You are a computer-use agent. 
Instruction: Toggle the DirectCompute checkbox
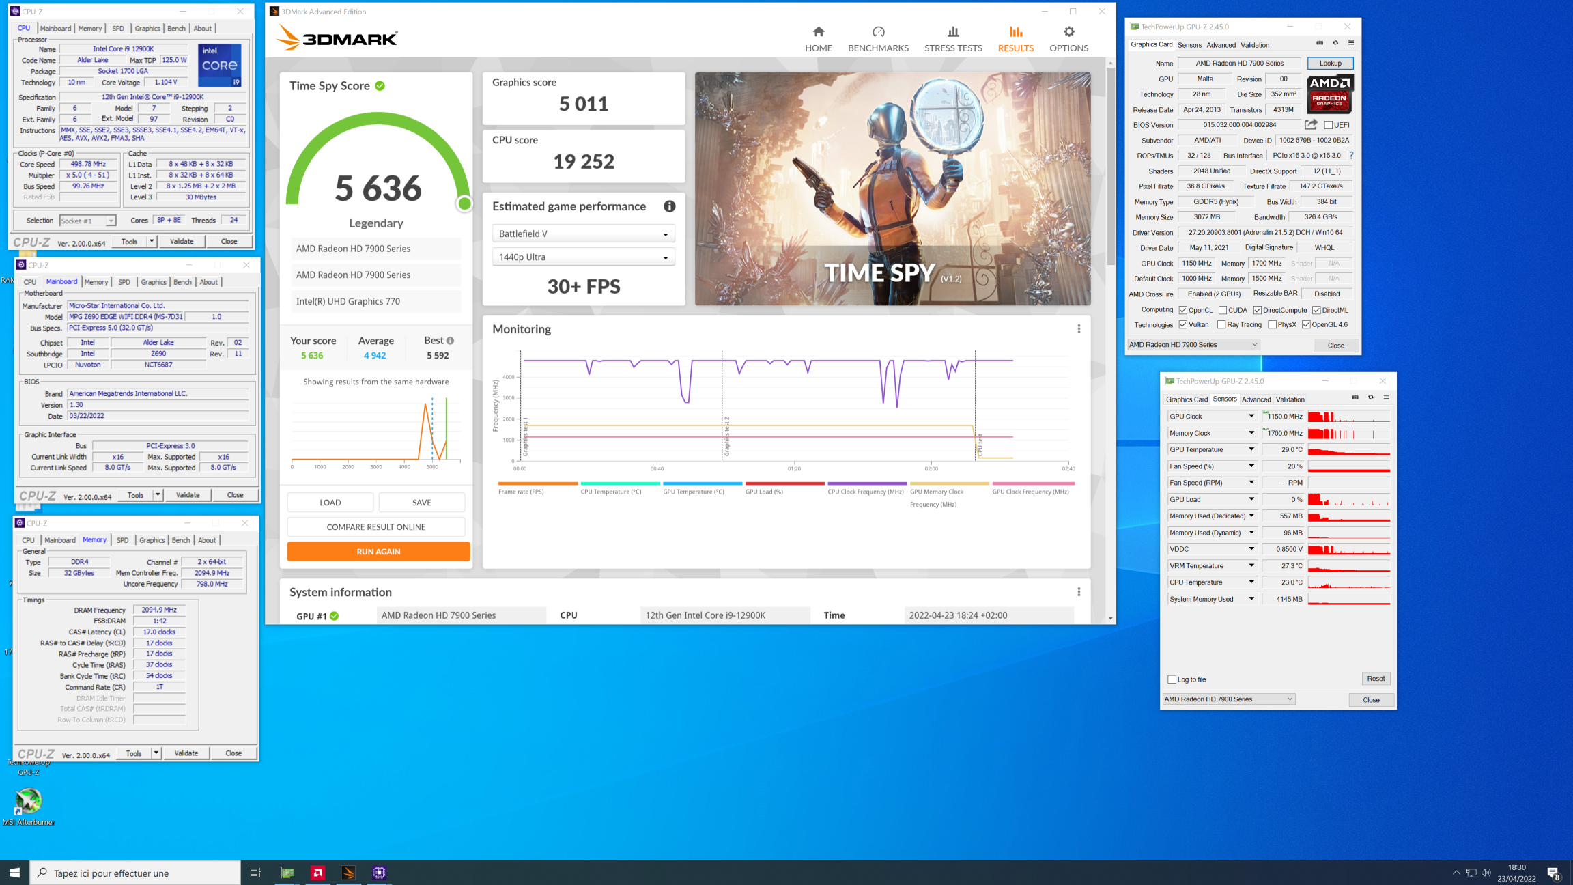(1257, 310)
